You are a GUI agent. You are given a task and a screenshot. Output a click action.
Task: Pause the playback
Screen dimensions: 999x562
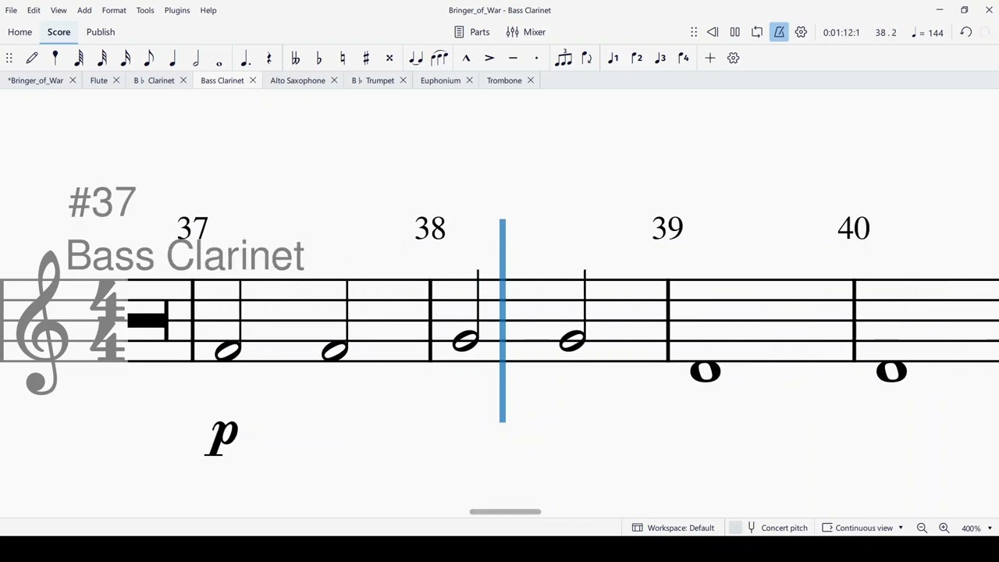[x=734, y=32]
